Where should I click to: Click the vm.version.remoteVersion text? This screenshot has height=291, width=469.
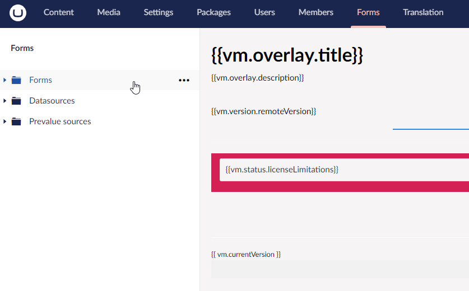[x=263, y=111]
